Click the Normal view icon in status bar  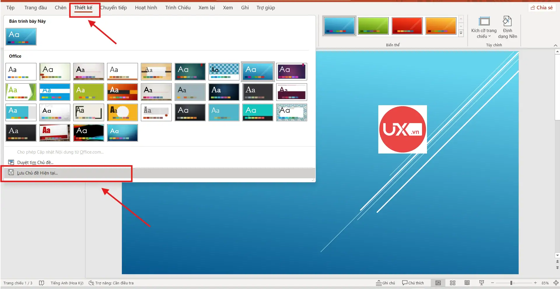(438, 283)
